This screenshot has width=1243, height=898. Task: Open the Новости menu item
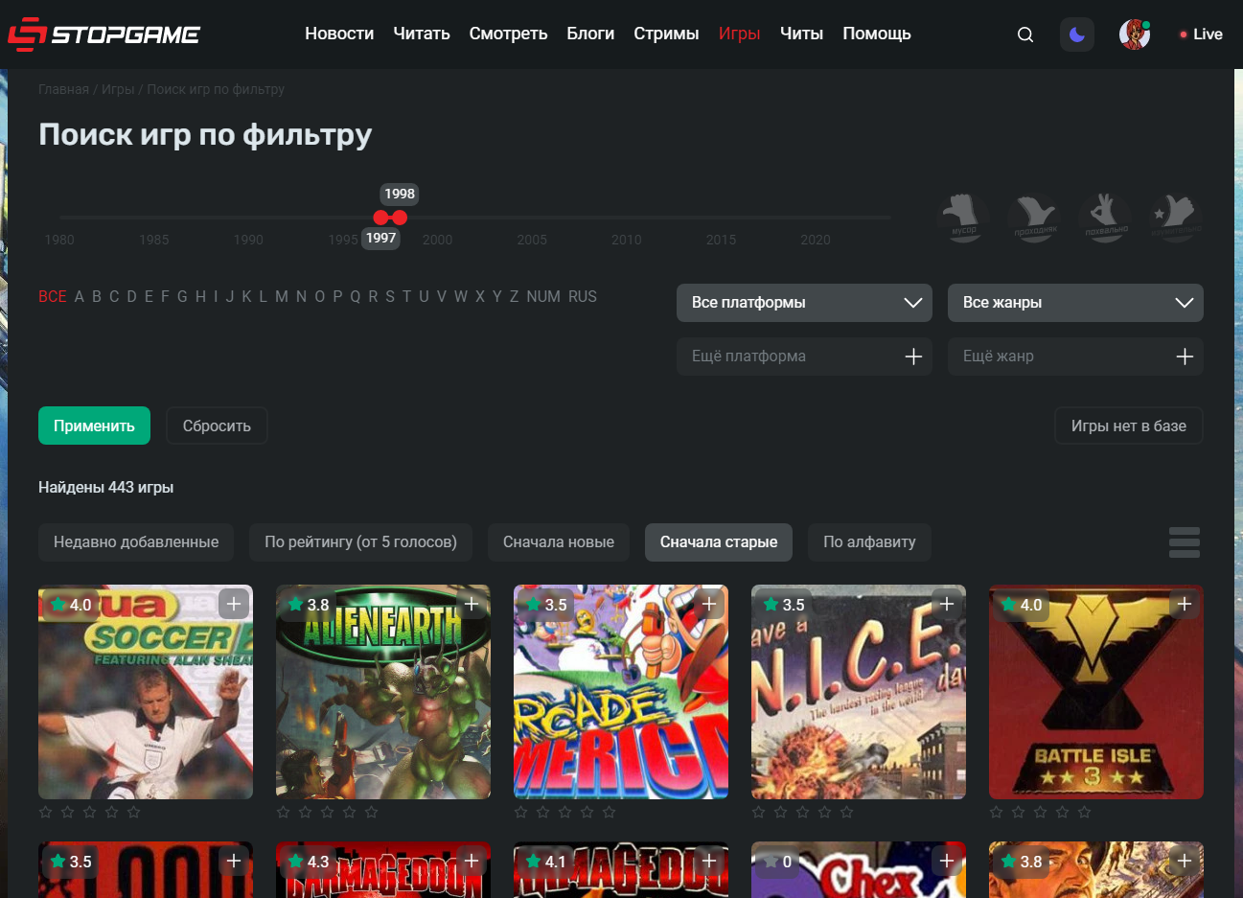coord(339,34)
